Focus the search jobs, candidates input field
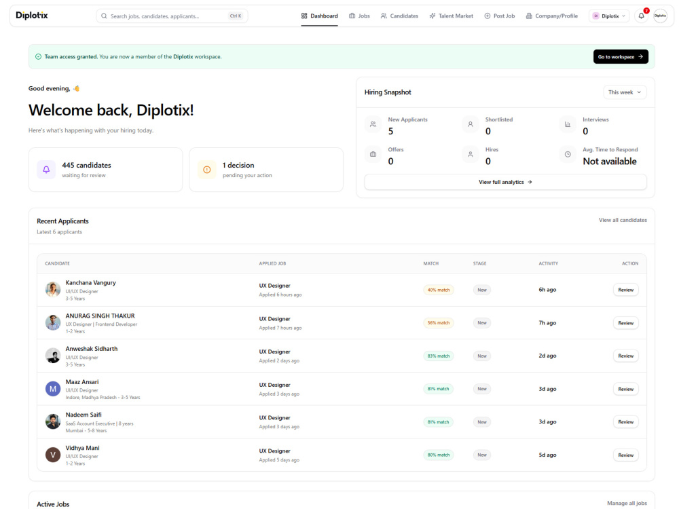 (172, 16)
